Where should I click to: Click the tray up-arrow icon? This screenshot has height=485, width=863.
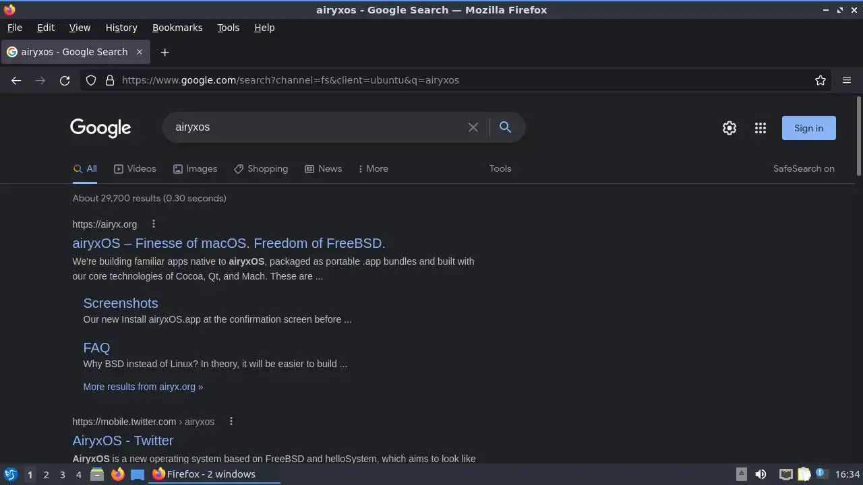click(x=741, y=474)
